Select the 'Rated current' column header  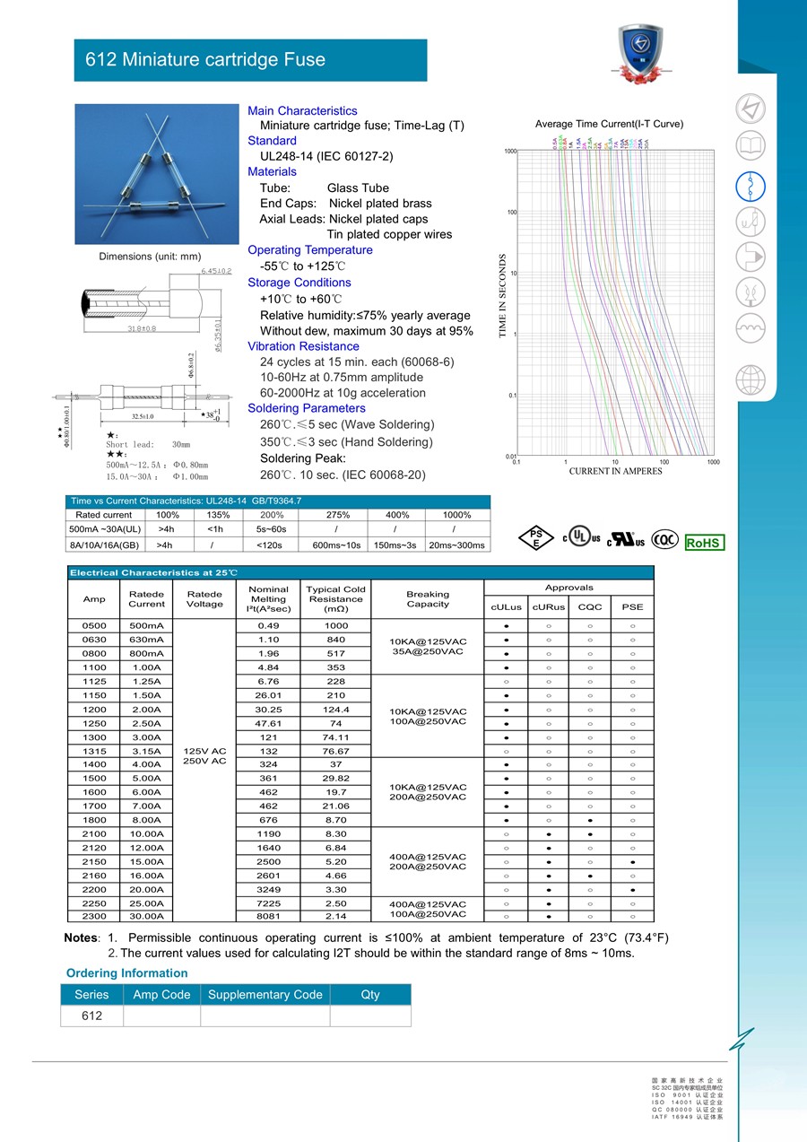coord(104,515)
